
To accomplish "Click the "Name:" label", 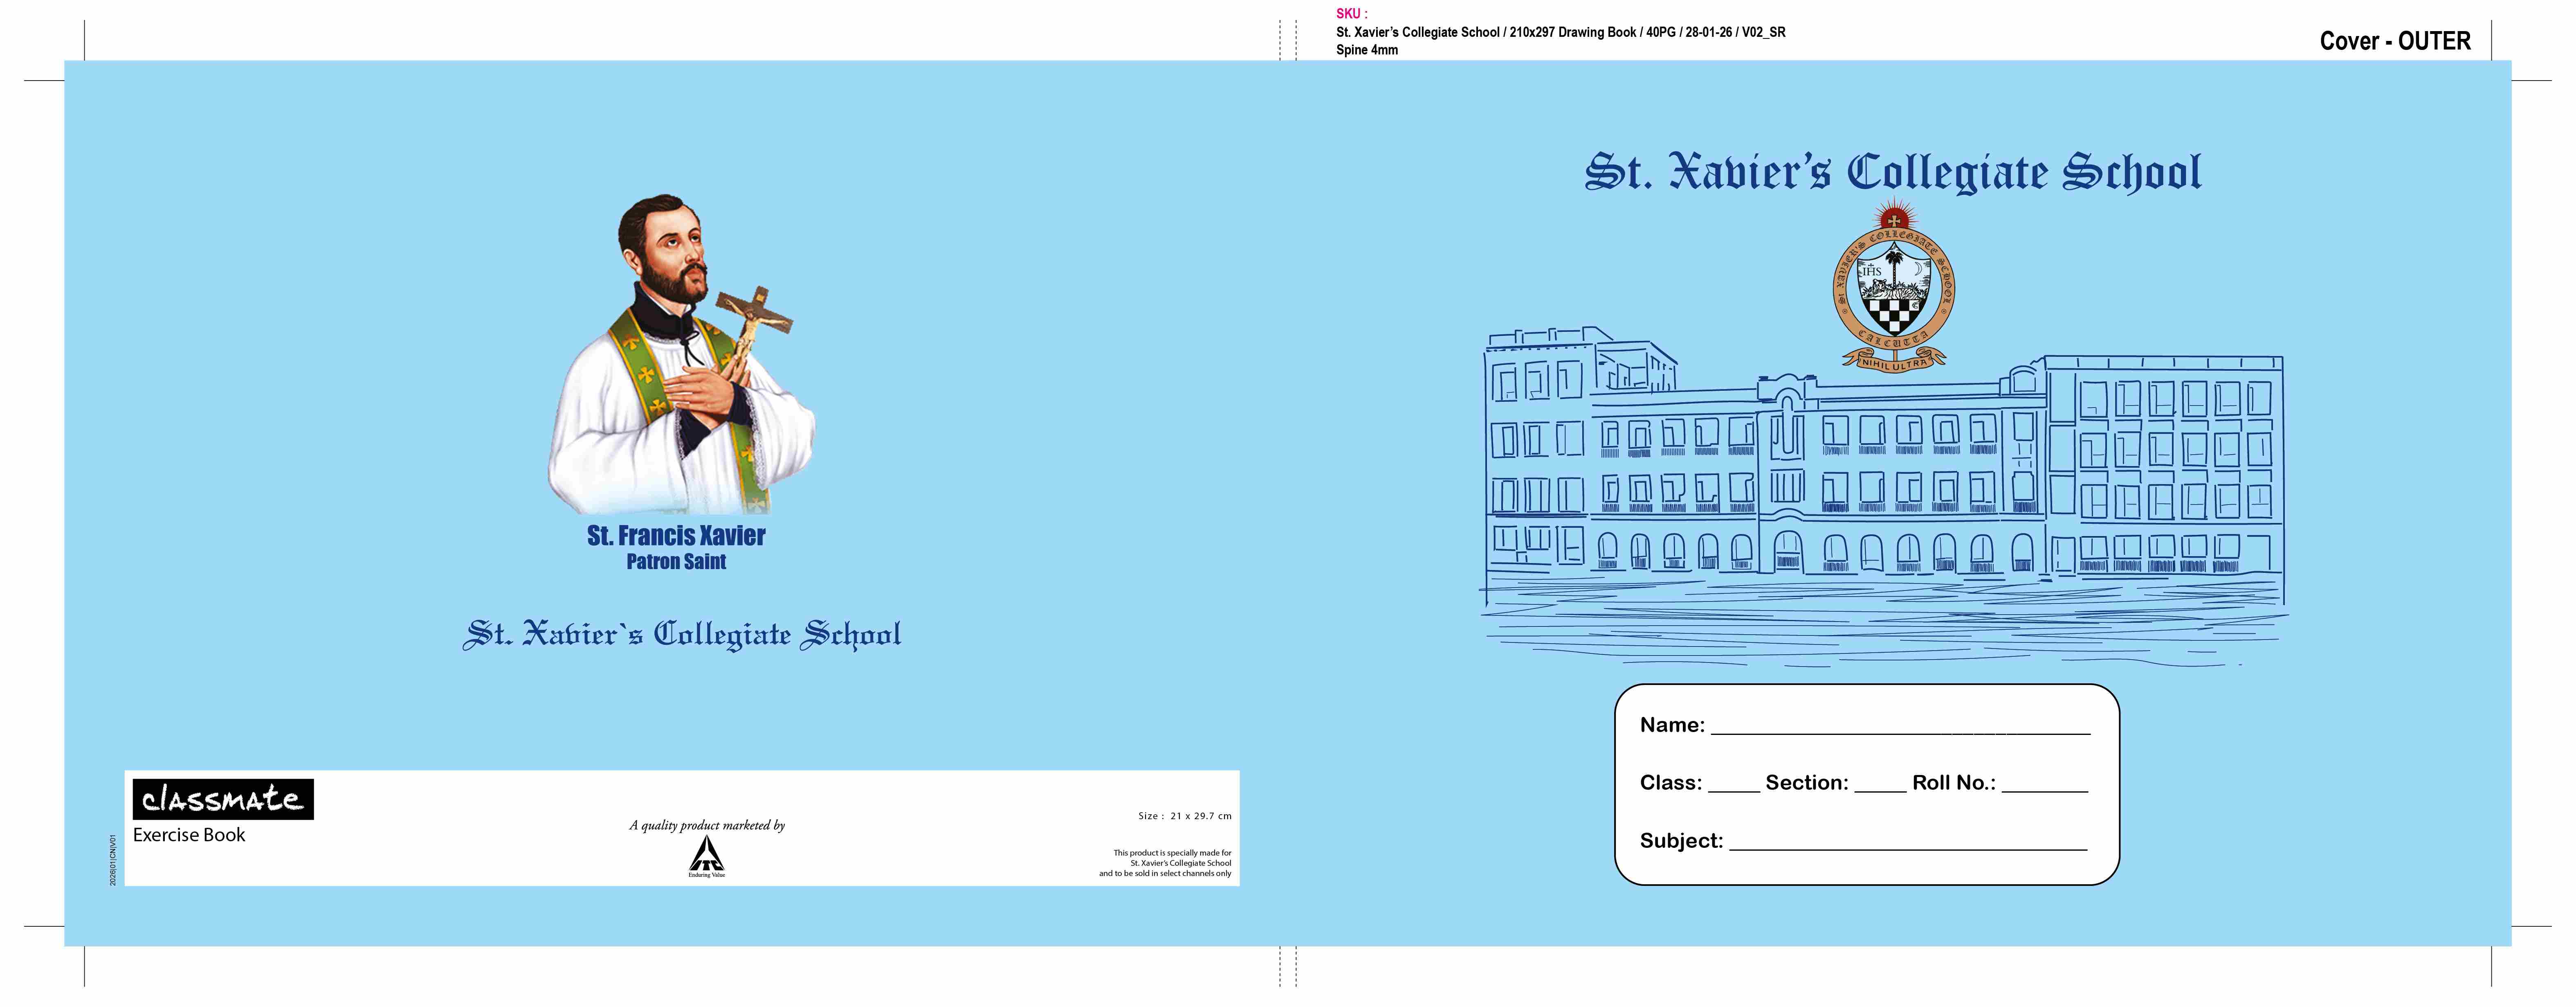I will [1672, 725].
